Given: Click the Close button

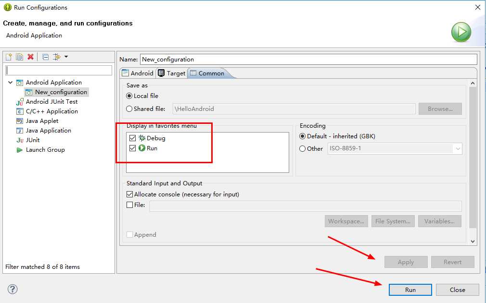Looking at the screenshot, I should [457, 290].
